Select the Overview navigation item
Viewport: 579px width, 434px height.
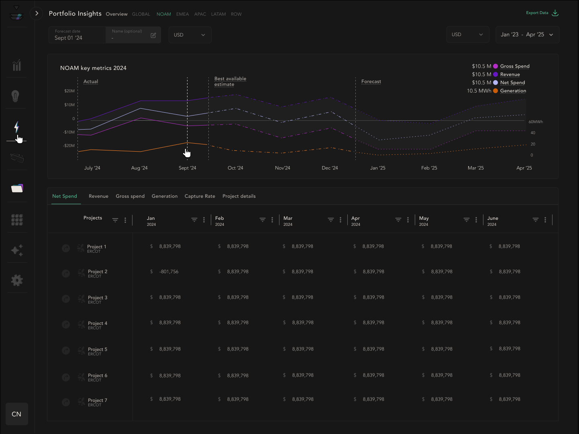point(116,14)
